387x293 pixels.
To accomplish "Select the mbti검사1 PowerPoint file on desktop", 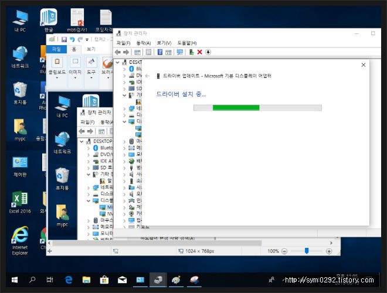I will [x=77, y=21].
